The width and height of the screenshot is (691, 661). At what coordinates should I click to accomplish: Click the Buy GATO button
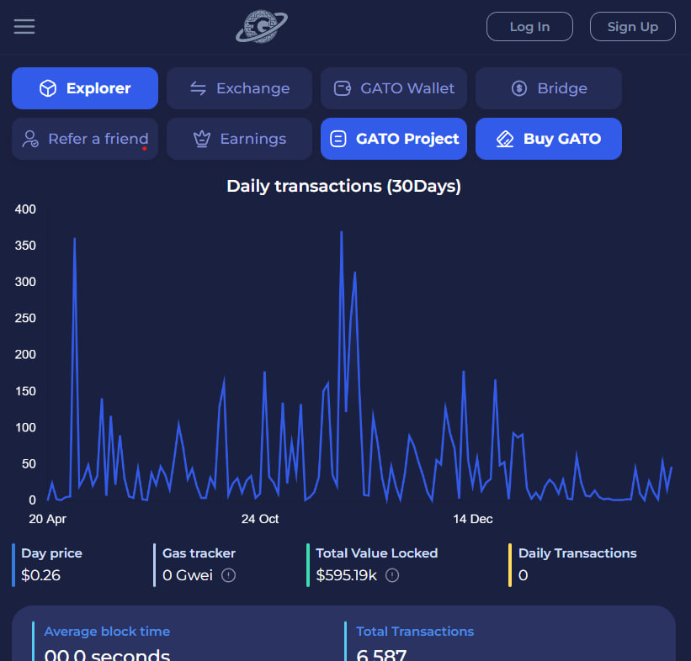(x=549, y=139)
